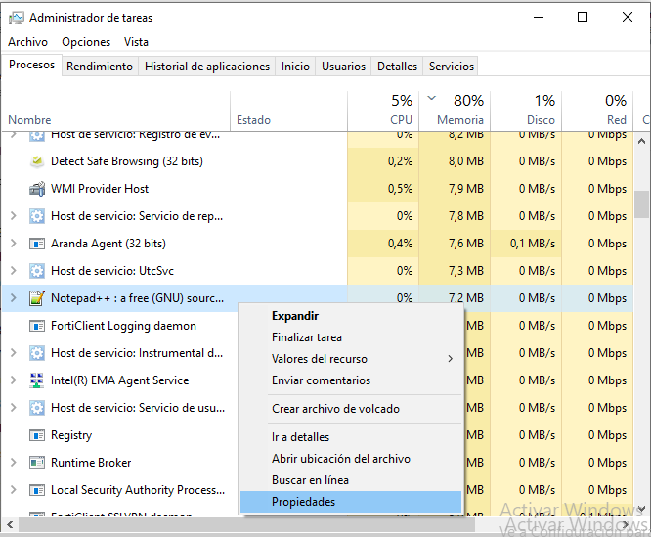
Task: Sort by the CPU column header
Action: tap(383, 111)
